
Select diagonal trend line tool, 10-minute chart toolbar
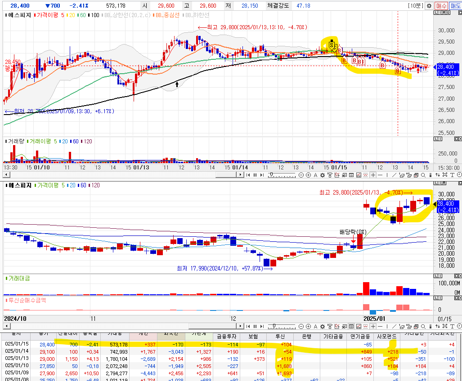coord(394,175)
